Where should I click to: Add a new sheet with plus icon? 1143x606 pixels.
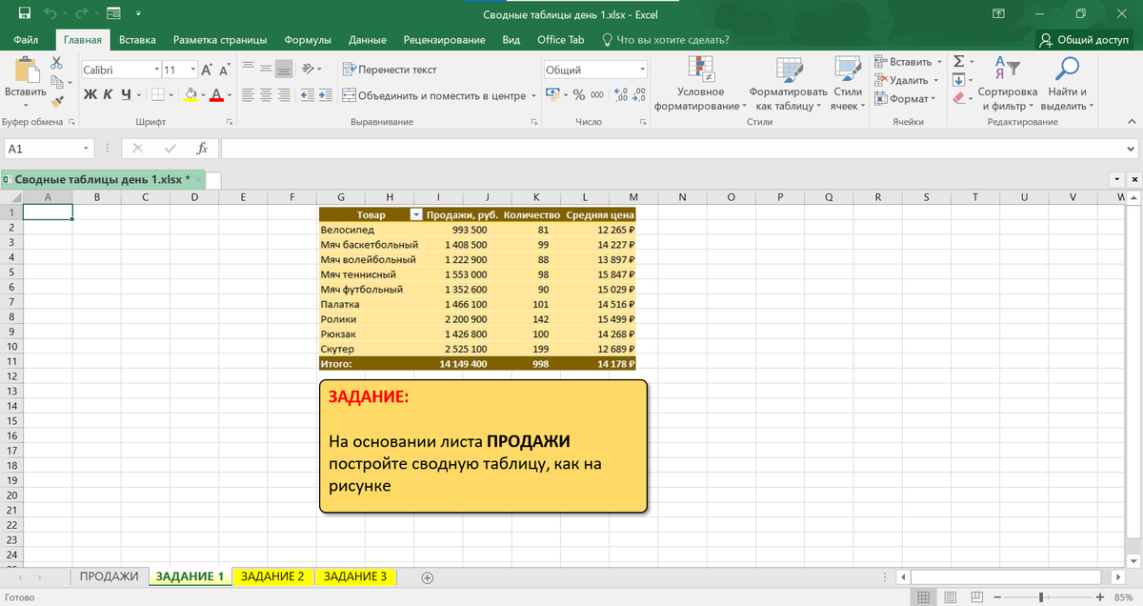428,576
